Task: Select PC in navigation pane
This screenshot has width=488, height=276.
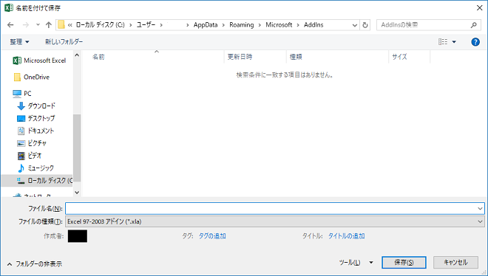Action: click(x=21, y=94)
